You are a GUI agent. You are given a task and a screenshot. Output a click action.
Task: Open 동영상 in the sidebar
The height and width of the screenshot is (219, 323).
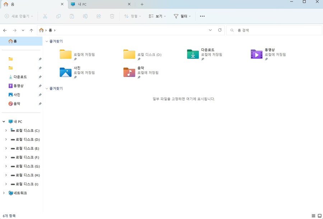18,86
